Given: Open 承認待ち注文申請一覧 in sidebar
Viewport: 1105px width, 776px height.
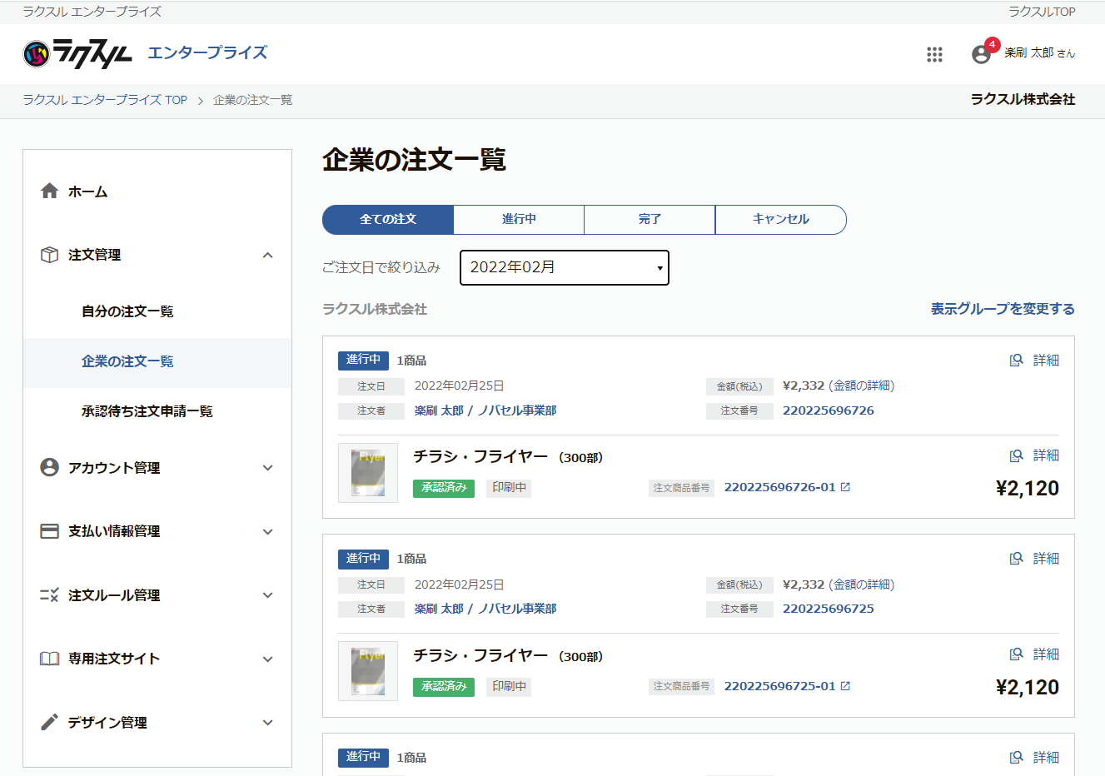Looking at the screenshot, I should click(147, 411).
